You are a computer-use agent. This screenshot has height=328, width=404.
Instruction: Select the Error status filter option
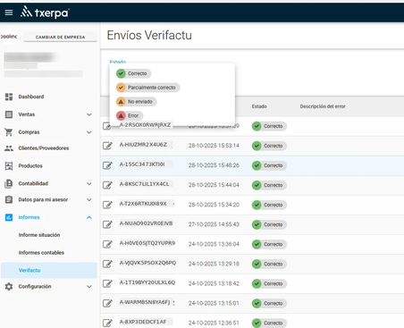tap(130, 115)
